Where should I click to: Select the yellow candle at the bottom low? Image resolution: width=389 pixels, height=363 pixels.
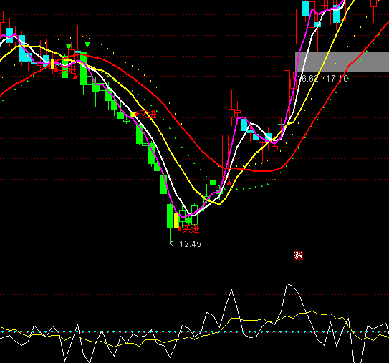pos(176,221)
